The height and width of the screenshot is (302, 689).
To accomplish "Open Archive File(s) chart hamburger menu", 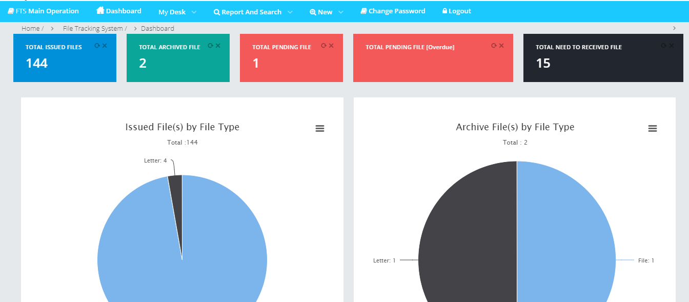I will [x=653, y=129].
